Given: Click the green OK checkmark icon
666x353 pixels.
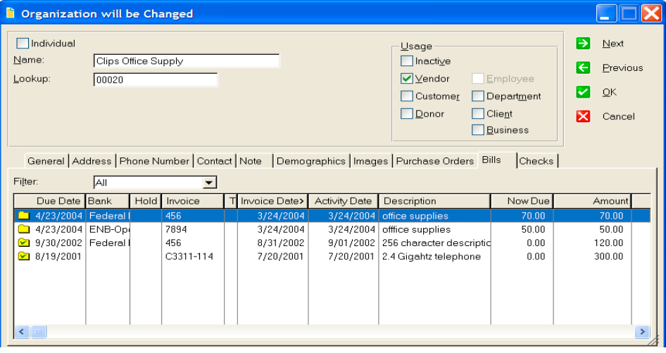Looking at the screenshot, I should pyautogui.click(x=583, y=92).
